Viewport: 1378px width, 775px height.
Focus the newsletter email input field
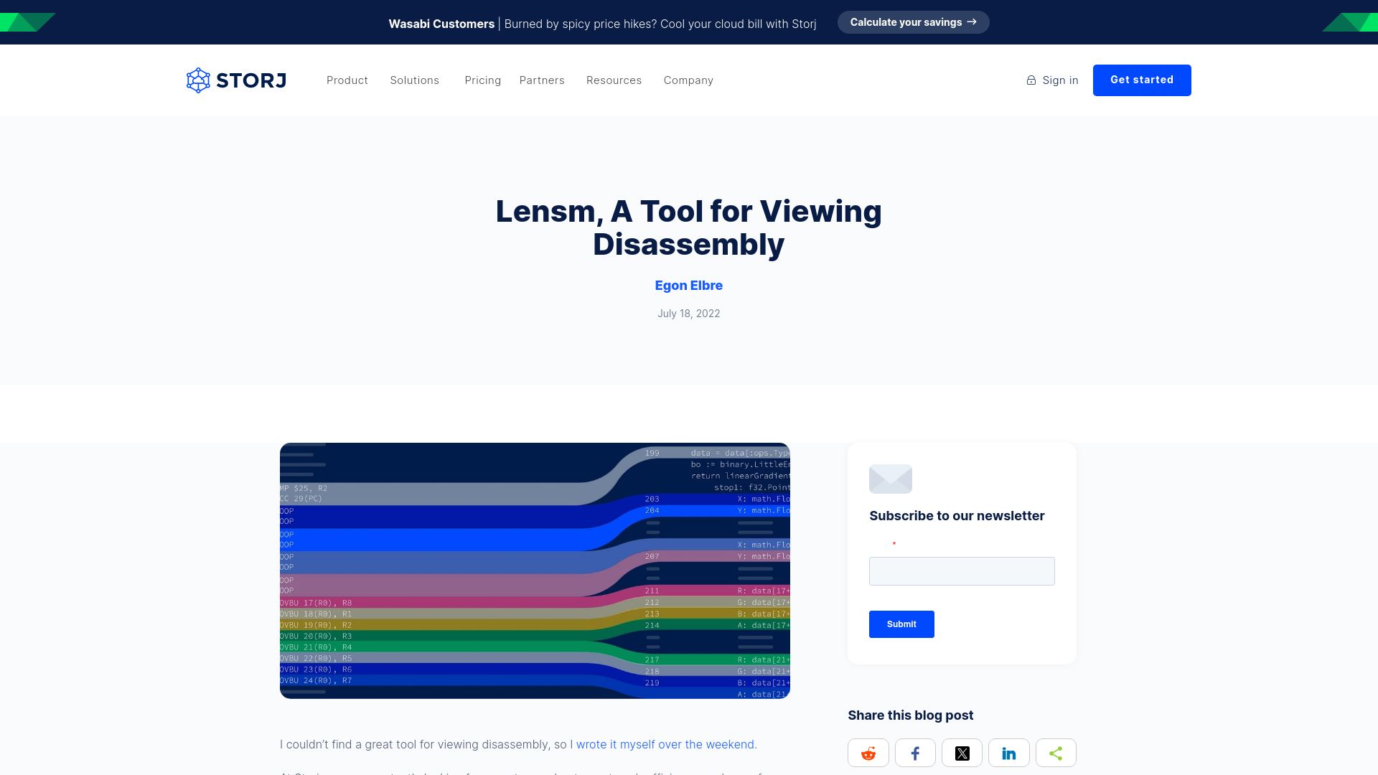click(962, 571)
